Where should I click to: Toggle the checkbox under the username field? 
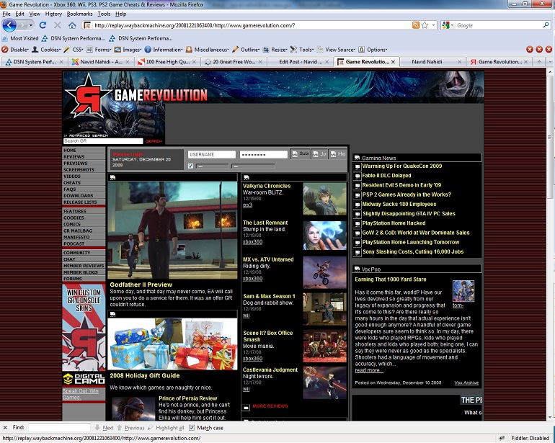(190, 166)
